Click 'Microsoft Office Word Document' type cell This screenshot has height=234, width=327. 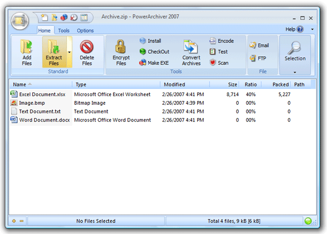tap(112, 120)
